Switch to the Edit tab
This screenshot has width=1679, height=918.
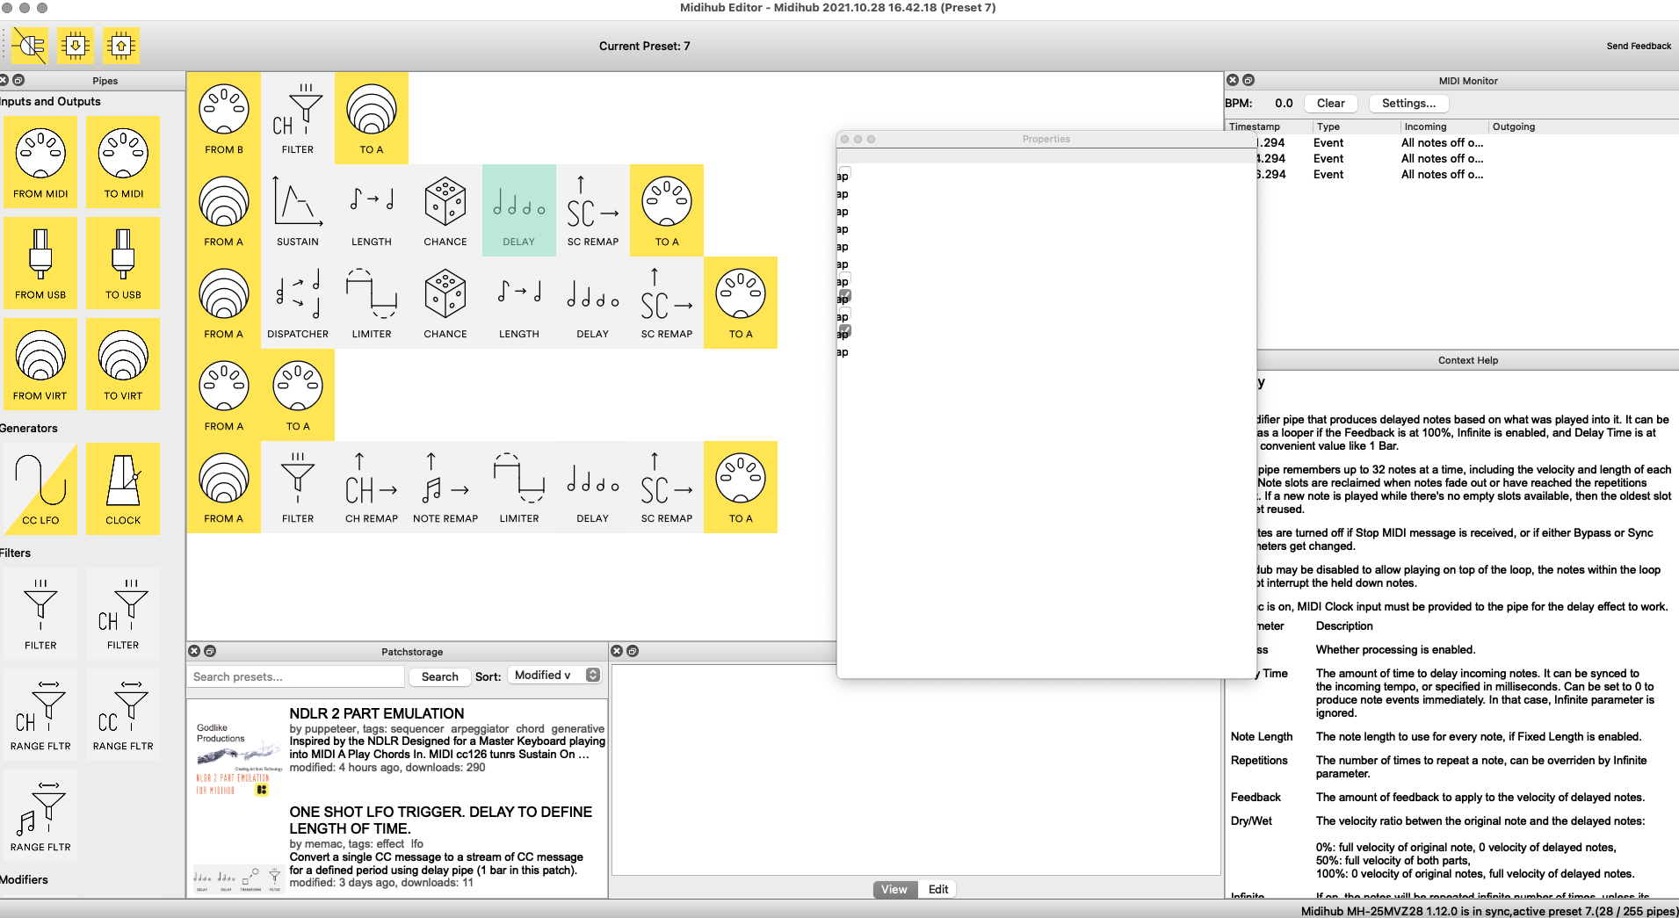[x=937, y=889]
